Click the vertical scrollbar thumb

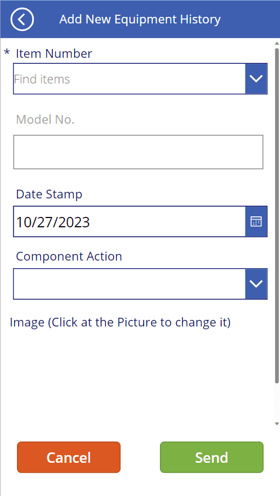(x=277, y=215)
